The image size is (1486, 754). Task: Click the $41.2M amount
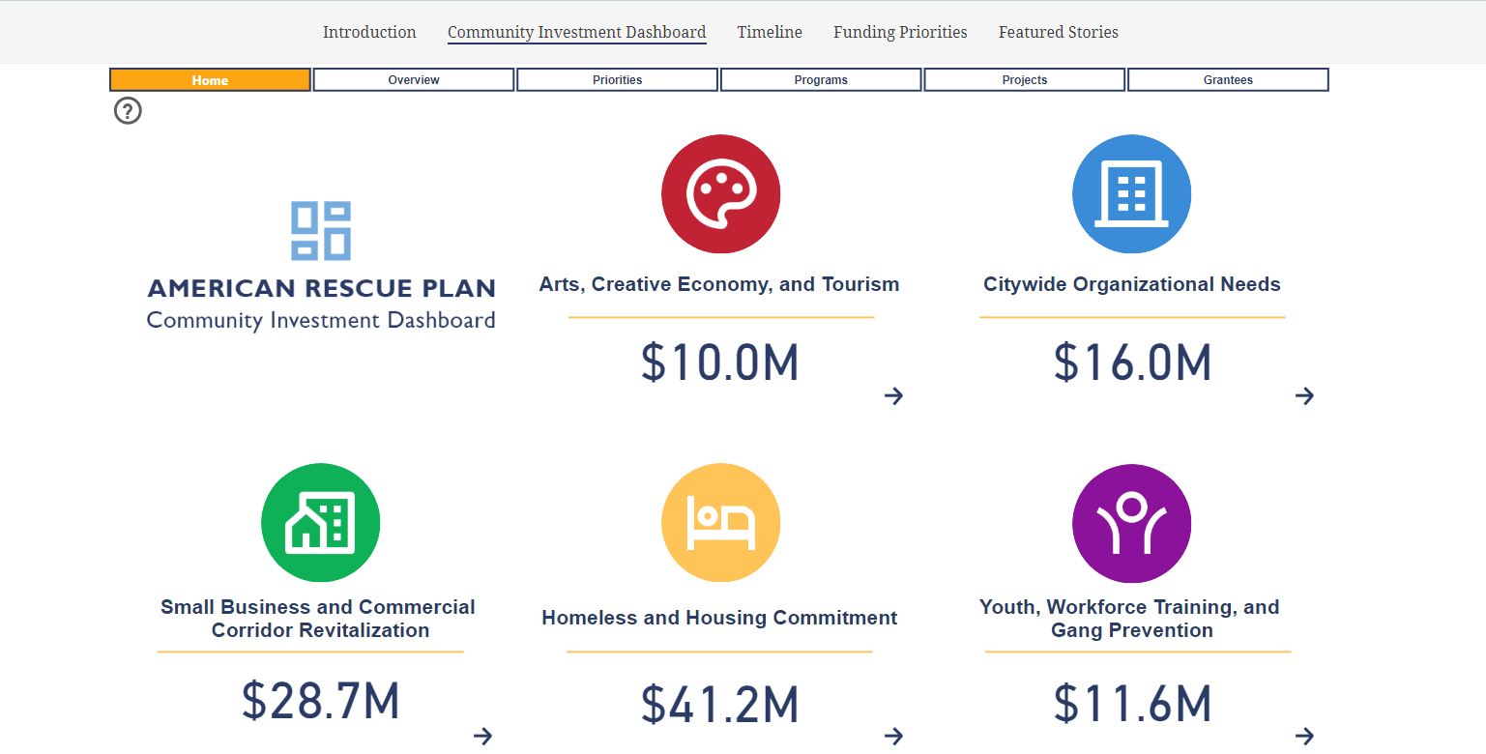(720, 705)
